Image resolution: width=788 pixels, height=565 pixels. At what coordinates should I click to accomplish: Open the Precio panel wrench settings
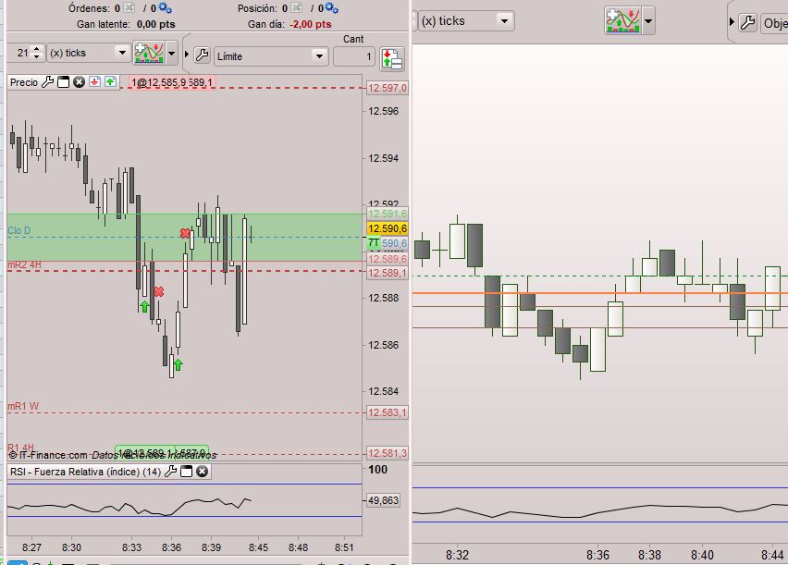coord(48,82)
